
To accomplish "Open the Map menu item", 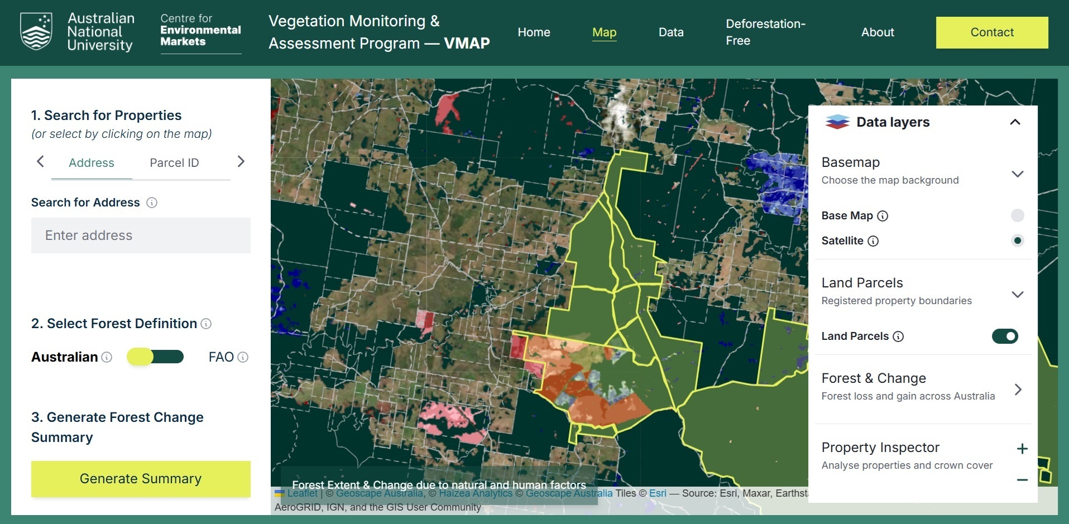I will point(604,32).
